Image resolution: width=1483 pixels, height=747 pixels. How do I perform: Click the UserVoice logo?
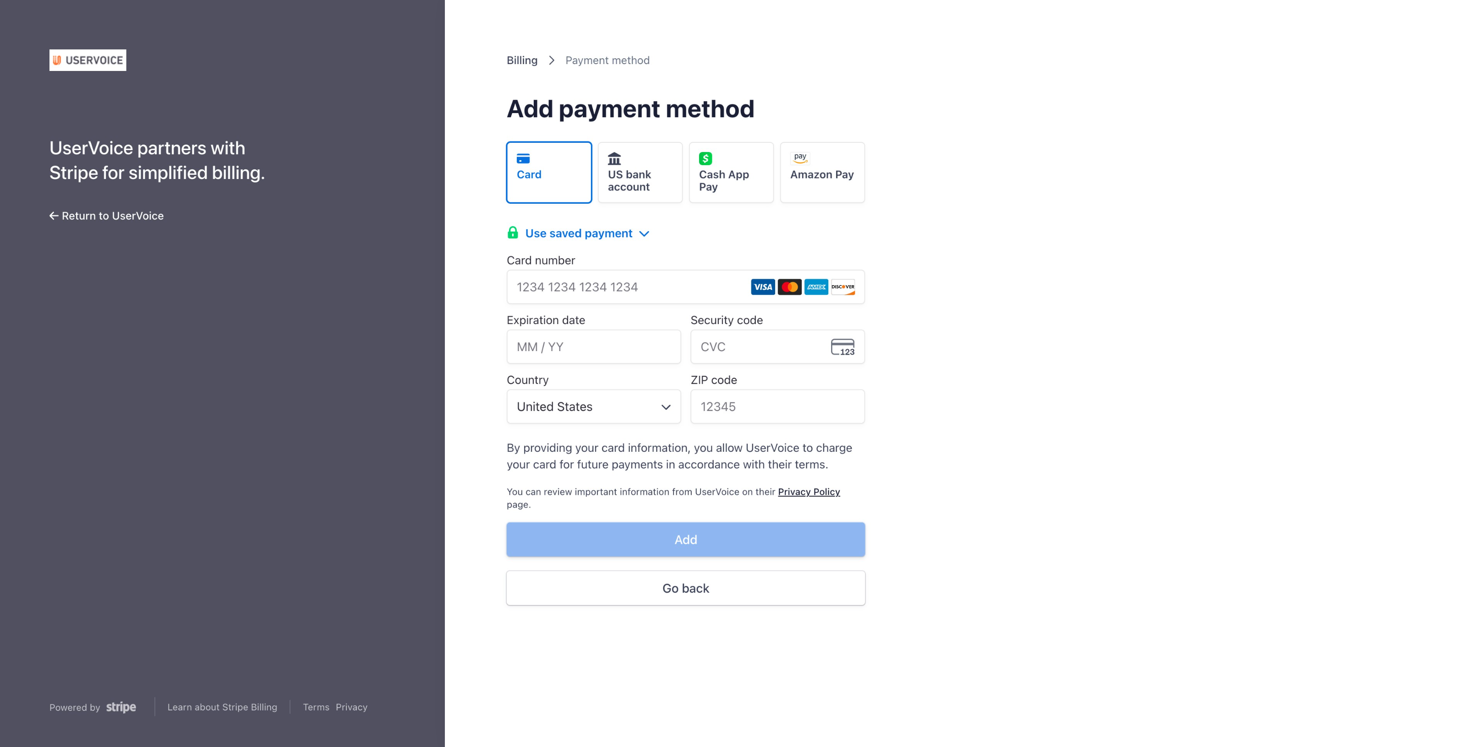[88, 60]
